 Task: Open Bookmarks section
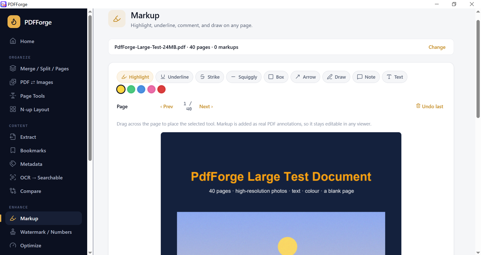(44, 150)
